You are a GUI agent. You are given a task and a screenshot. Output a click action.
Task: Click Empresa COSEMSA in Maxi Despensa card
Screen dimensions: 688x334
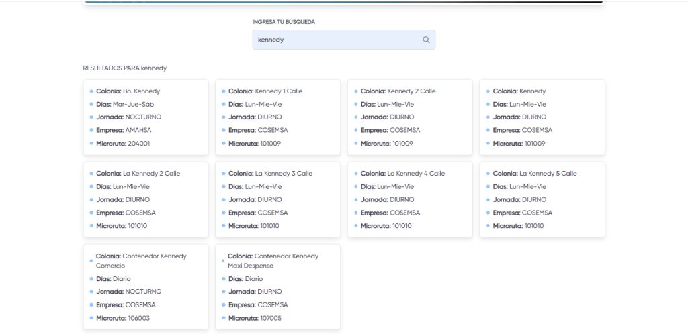pos(258,304)
